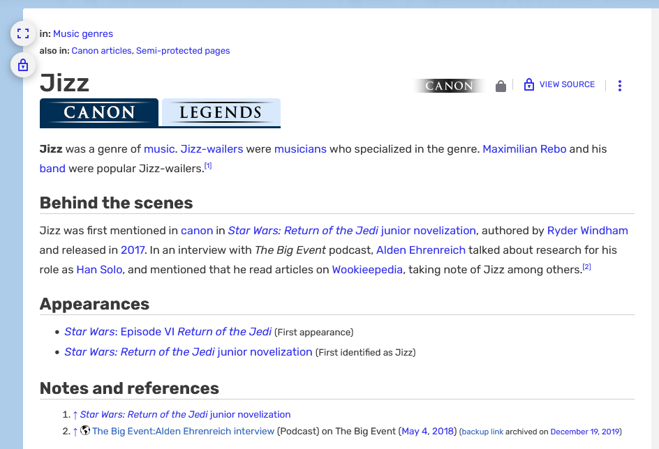This screenshot has width=659, height=449.
Task: Click the Canon era badge in the header
Action: click(450, 86)
